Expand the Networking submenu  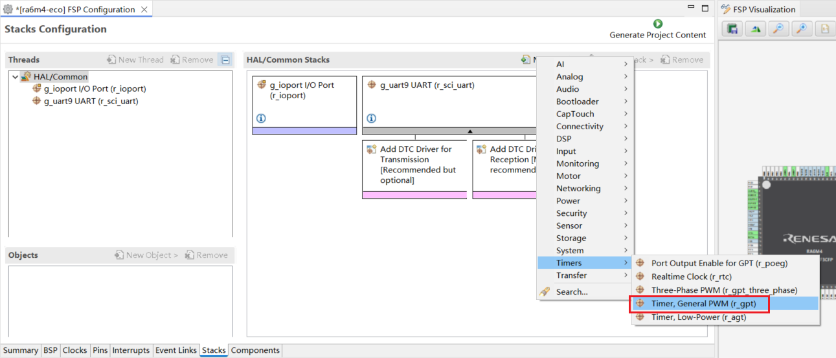pyautogui.click(x=585, y=188)
